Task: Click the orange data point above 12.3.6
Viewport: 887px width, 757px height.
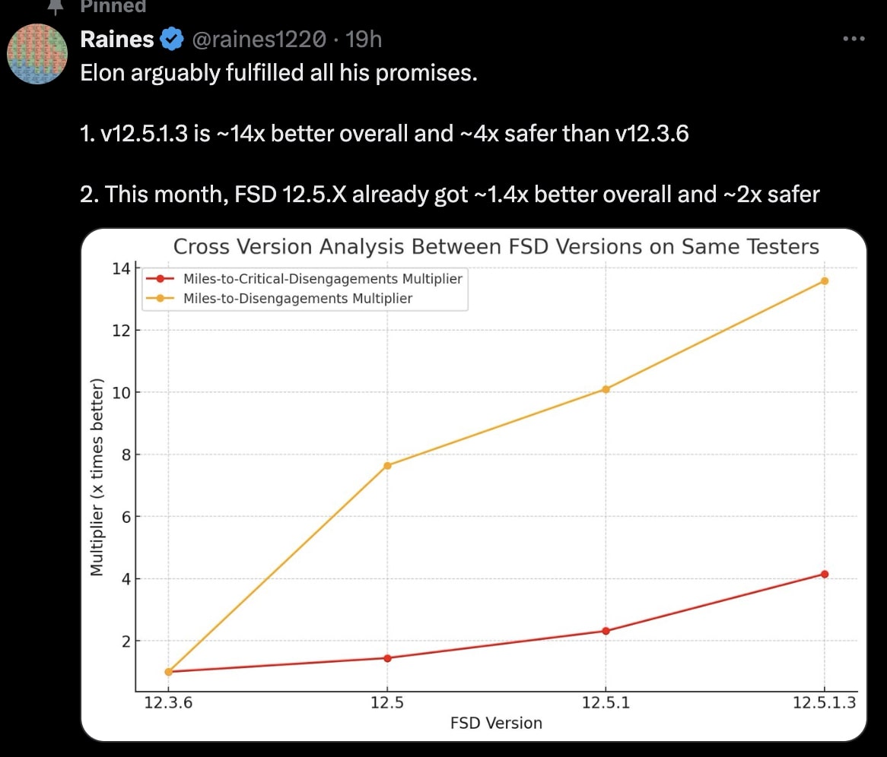Action: click(167, 671)
